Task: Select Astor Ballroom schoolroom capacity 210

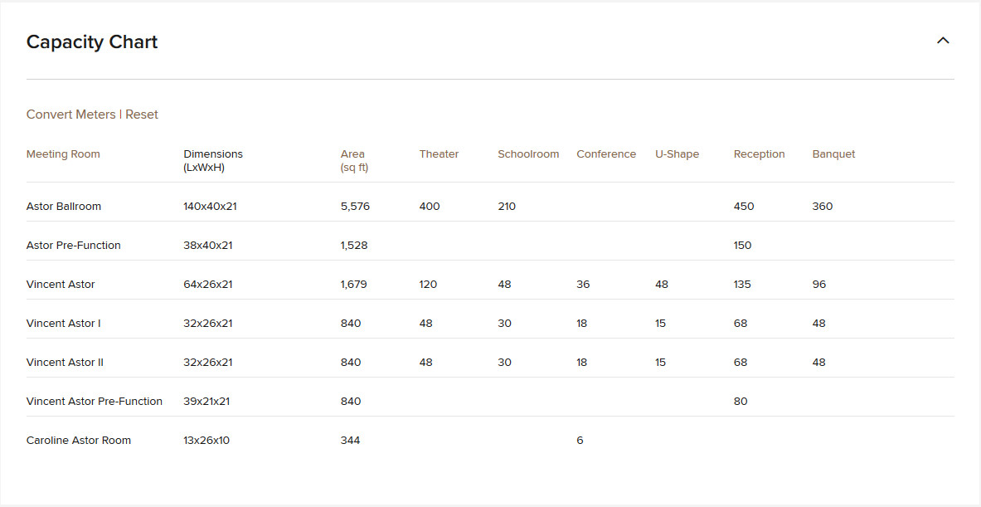Action: (507, 207)
